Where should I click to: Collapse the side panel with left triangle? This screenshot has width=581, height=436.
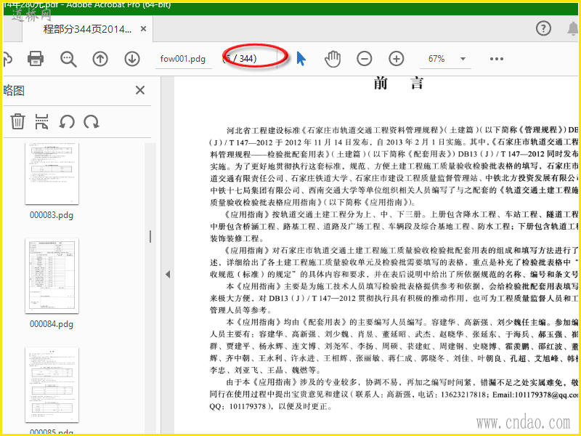click(x=168, y=275)
